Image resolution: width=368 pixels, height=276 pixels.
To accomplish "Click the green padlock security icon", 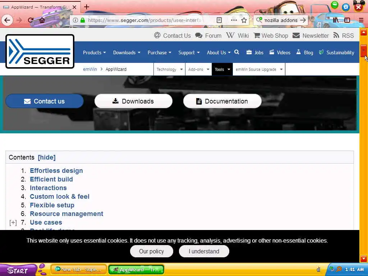I will click(83, 20).
